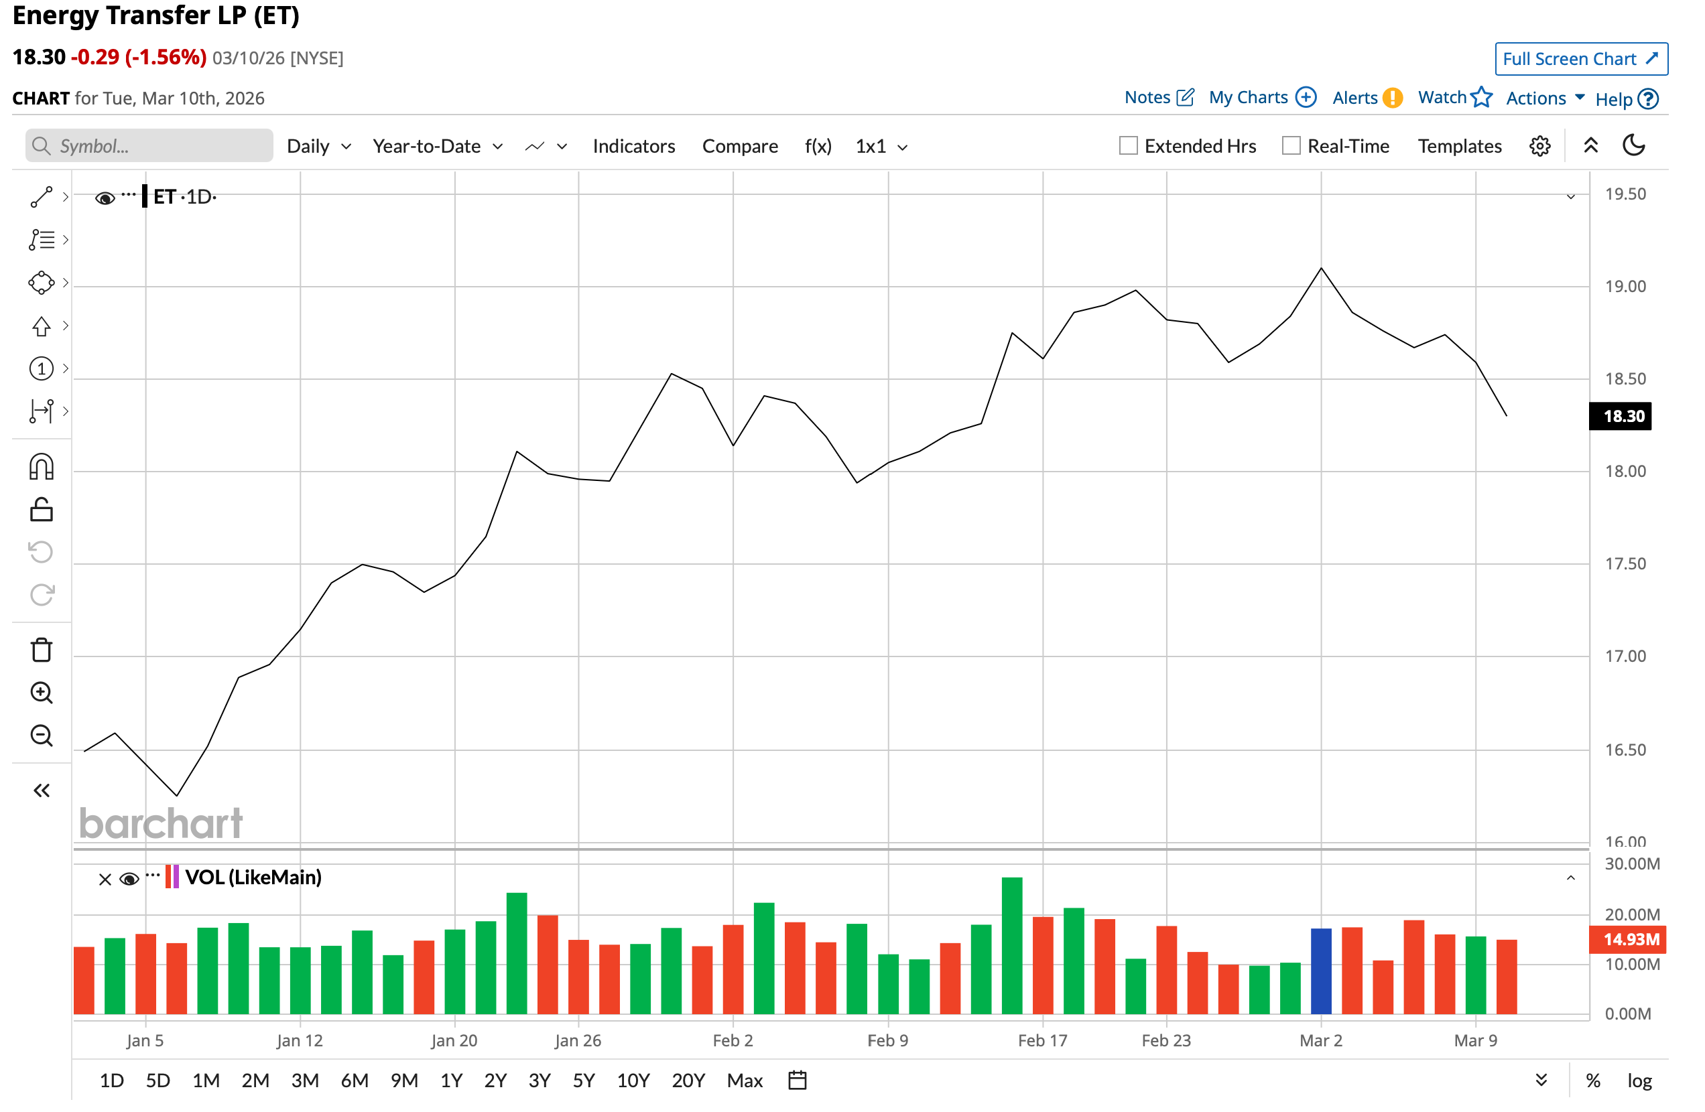Screen dimensions: 1705x1112
Task: Click the trash can delete icon
Action: [x=41, y=650]
